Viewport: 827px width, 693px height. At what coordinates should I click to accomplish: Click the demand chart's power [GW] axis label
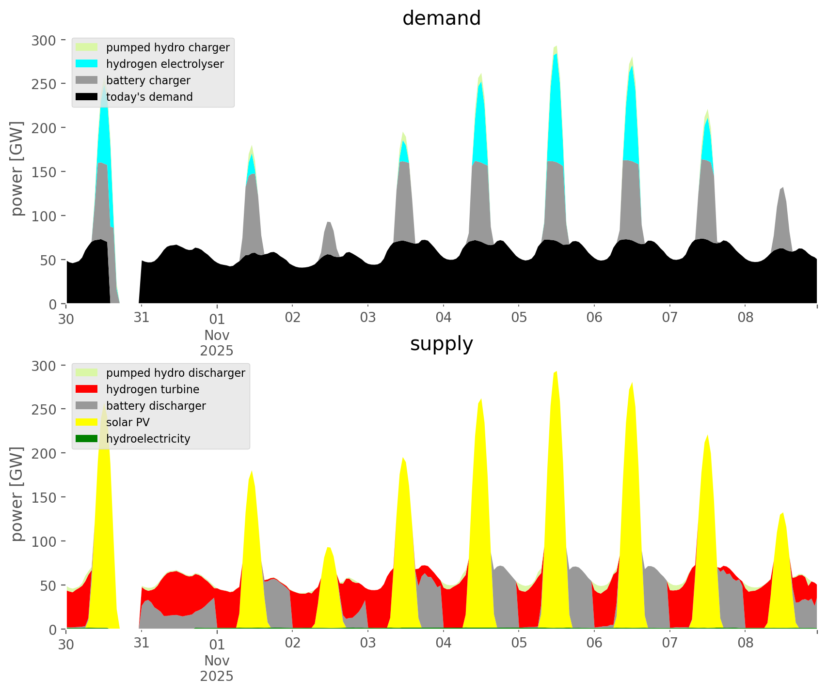(x=17, y=169)
